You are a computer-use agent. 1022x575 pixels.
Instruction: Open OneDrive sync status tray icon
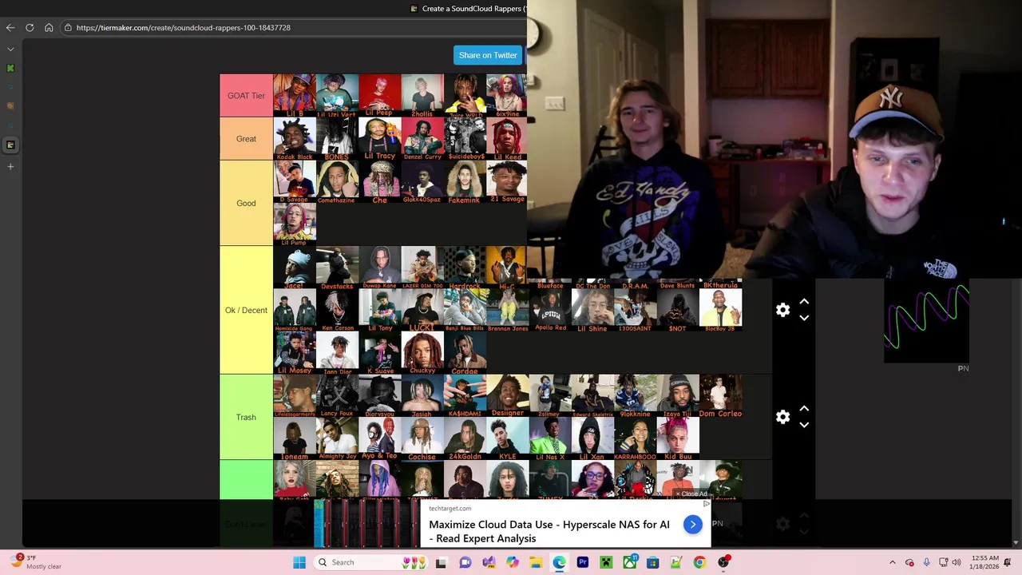[909, 562]
